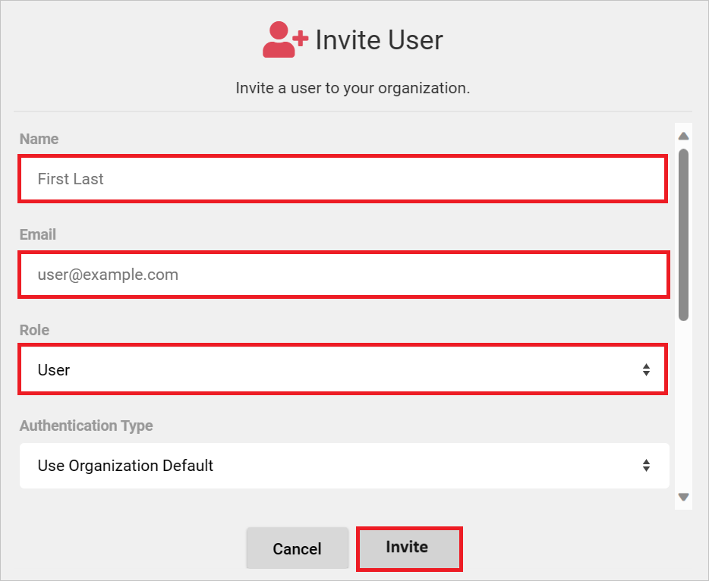Open the Role dropdown showing User
Screen dimensions: 709x581
tap(342, 369)
